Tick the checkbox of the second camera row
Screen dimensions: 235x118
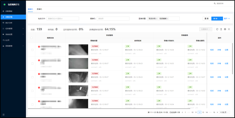pos(33,64)
